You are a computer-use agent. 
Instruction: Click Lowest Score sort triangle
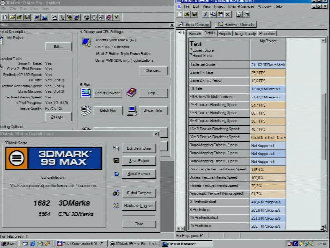(x=191, y=49)
